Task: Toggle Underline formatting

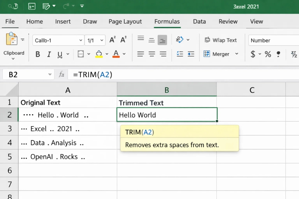Action: pyautogui.click(x=59, y=54)
